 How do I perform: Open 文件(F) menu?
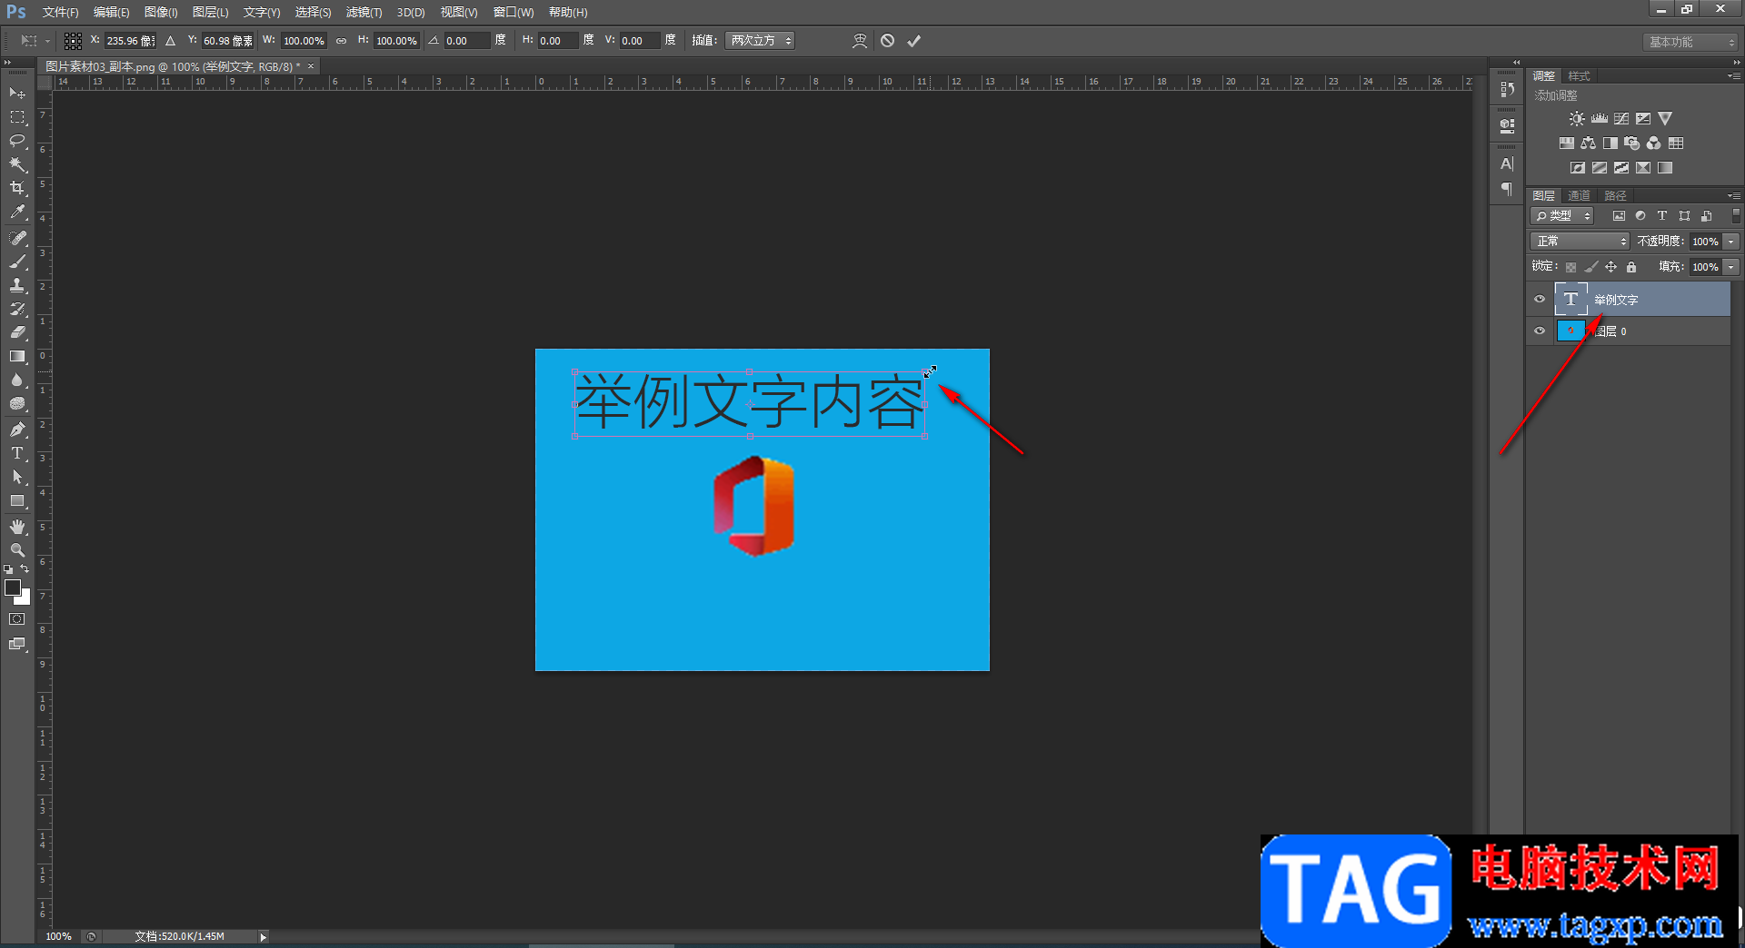(x=60, y=12)
